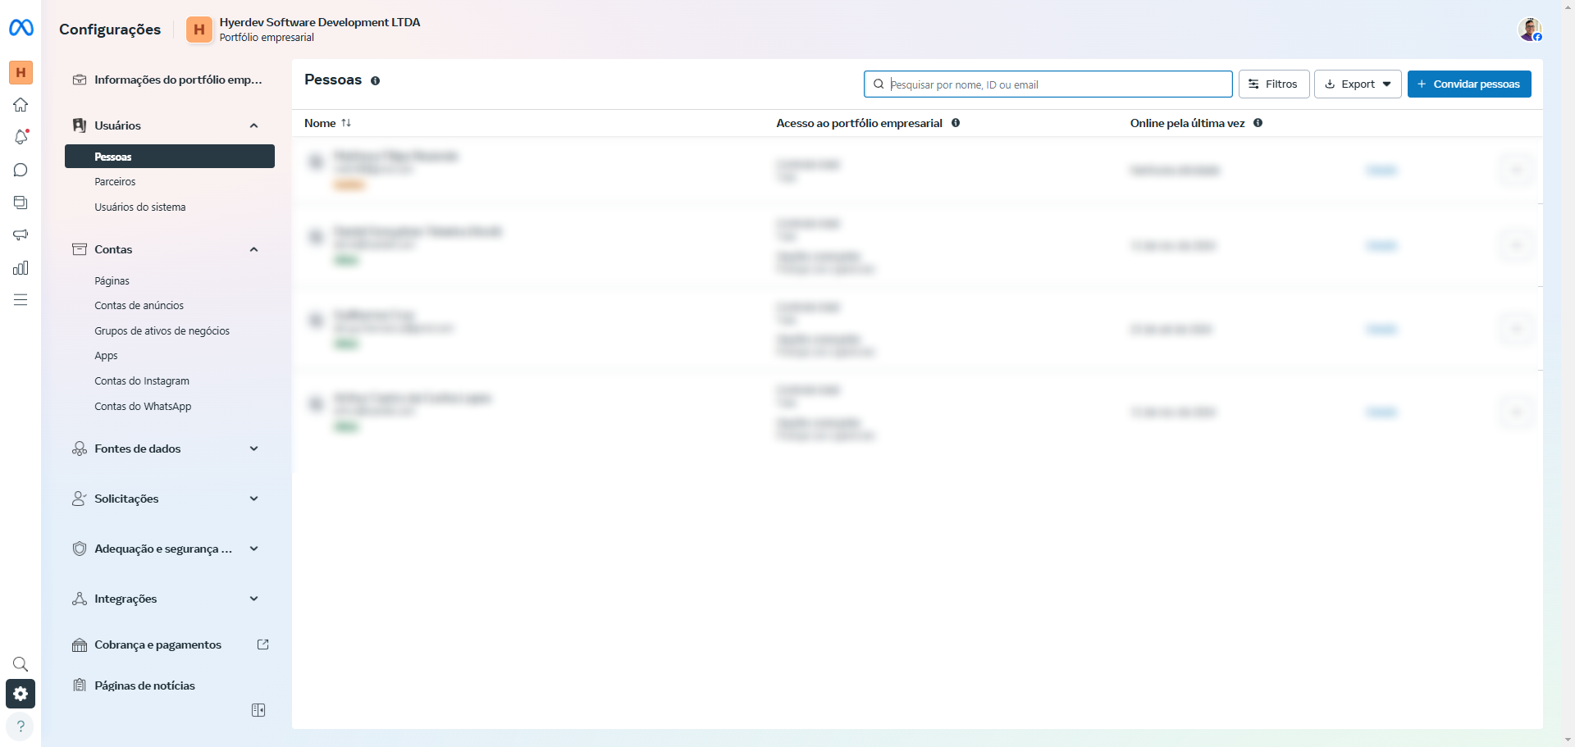The height and width of the screenshot is (747, 1575).
Task: Click the megaphone ads icon
Action: 21,235
